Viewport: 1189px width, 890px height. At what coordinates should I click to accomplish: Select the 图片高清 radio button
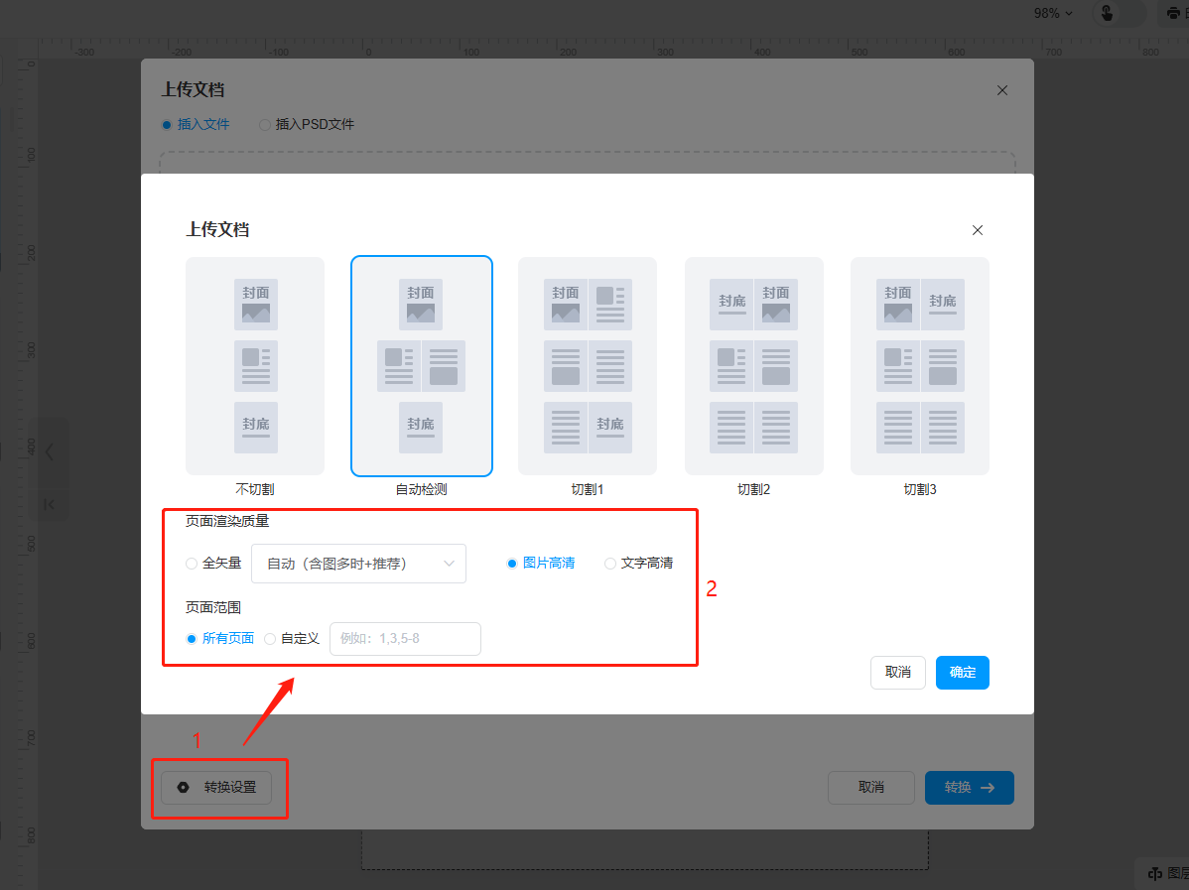click(513, 564)
